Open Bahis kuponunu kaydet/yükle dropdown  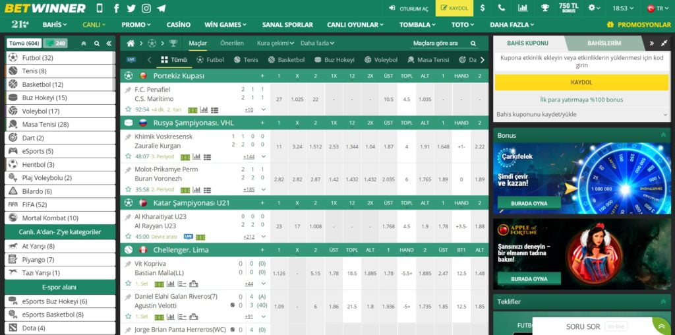tap(581, 115)
